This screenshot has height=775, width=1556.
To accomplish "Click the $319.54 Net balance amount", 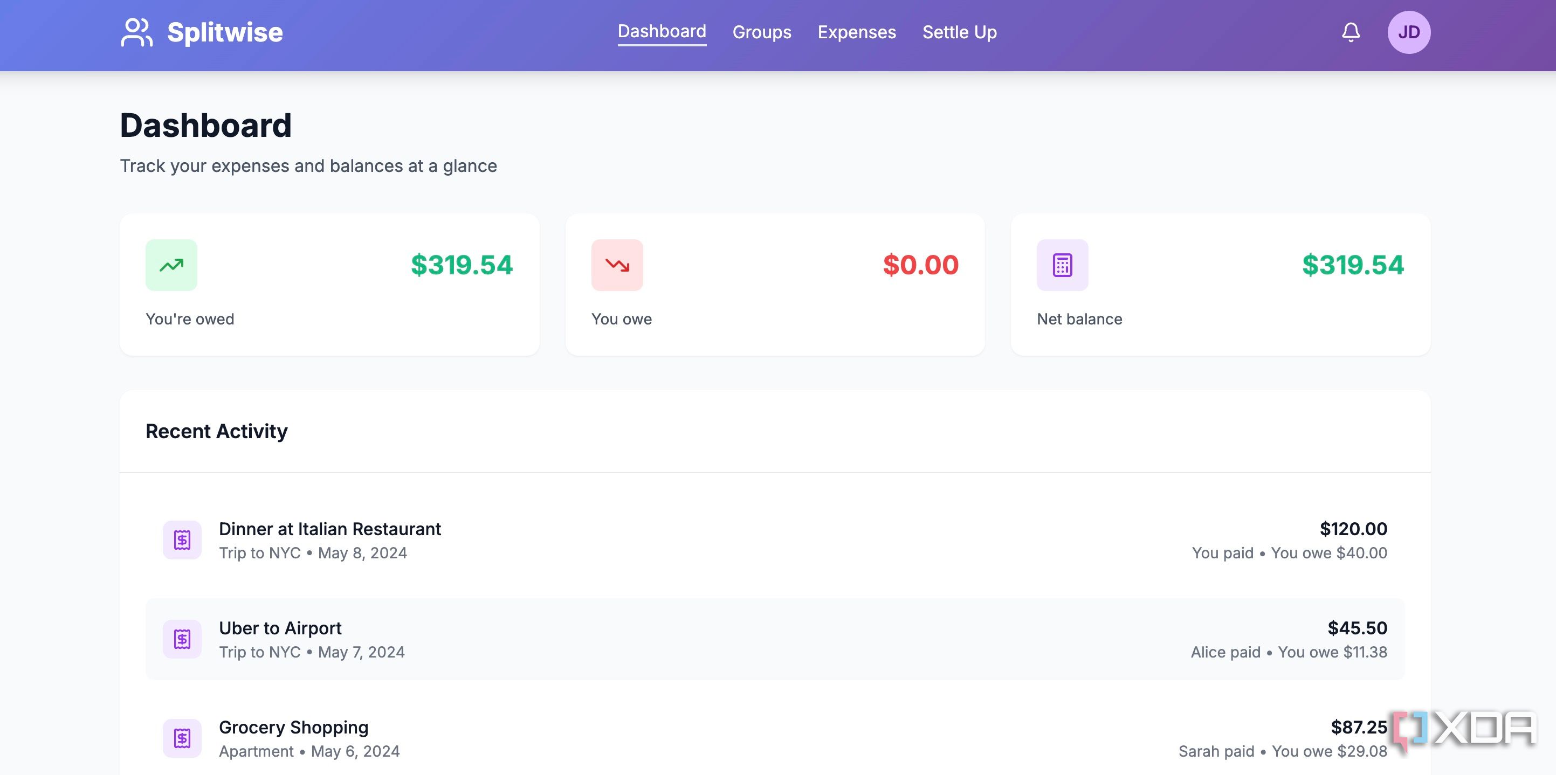I will [x=1353, y=265].
